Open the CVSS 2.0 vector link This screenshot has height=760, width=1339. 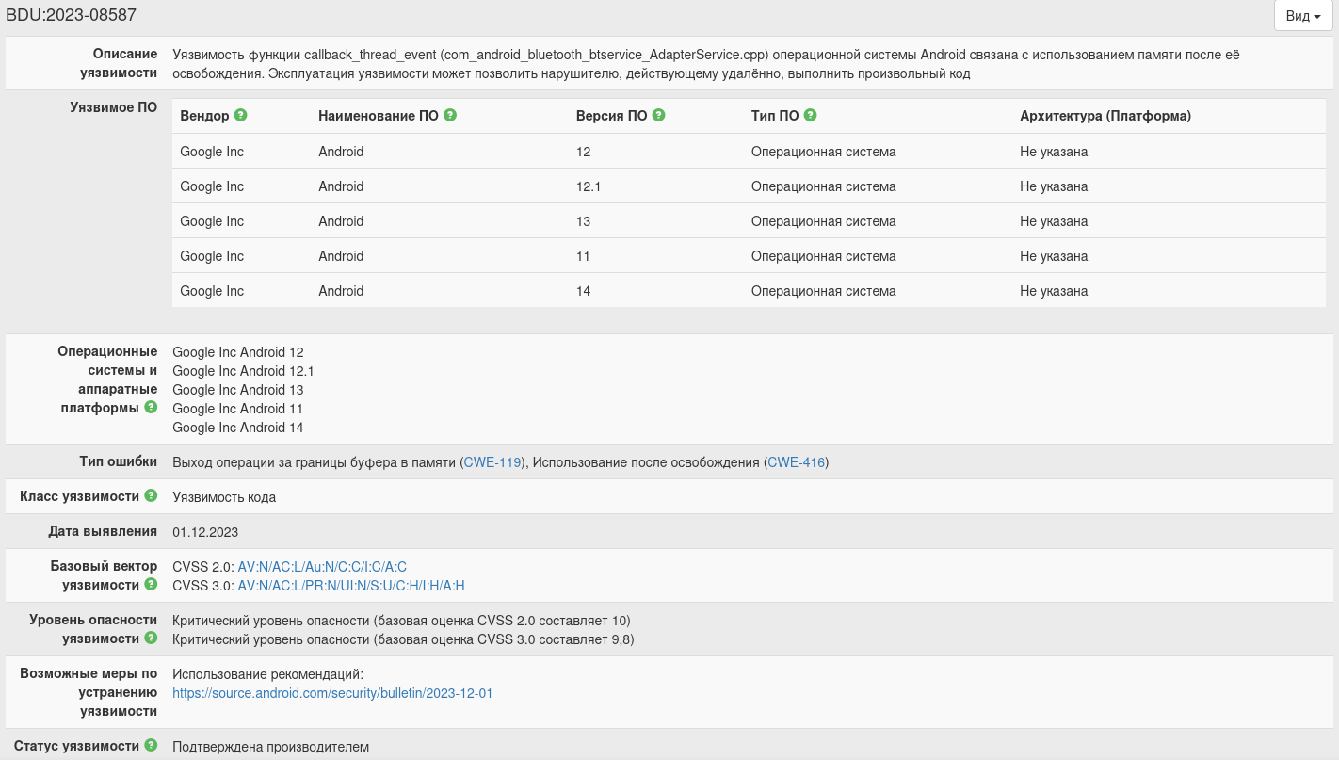322,567
